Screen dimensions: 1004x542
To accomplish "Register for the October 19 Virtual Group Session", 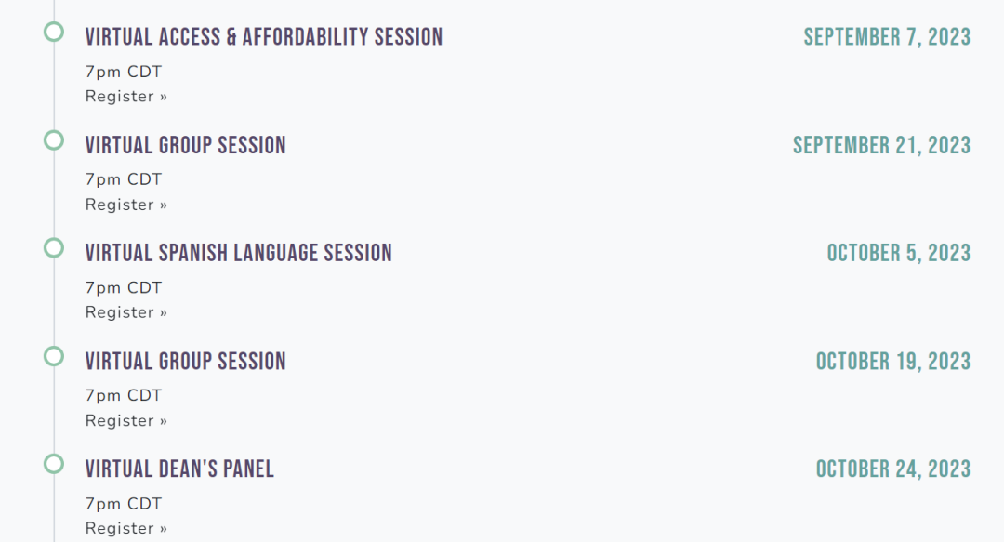I will (x=126, y=420).
